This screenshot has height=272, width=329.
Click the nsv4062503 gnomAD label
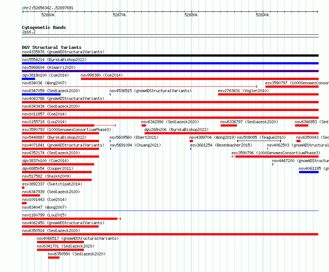coord(298,145)
